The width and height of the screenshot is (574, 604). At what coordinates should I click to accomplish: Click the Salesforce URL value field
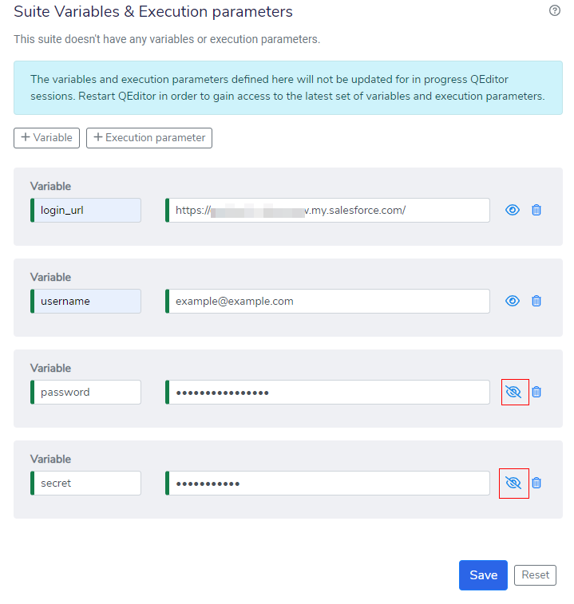click(x=327, y=211)
